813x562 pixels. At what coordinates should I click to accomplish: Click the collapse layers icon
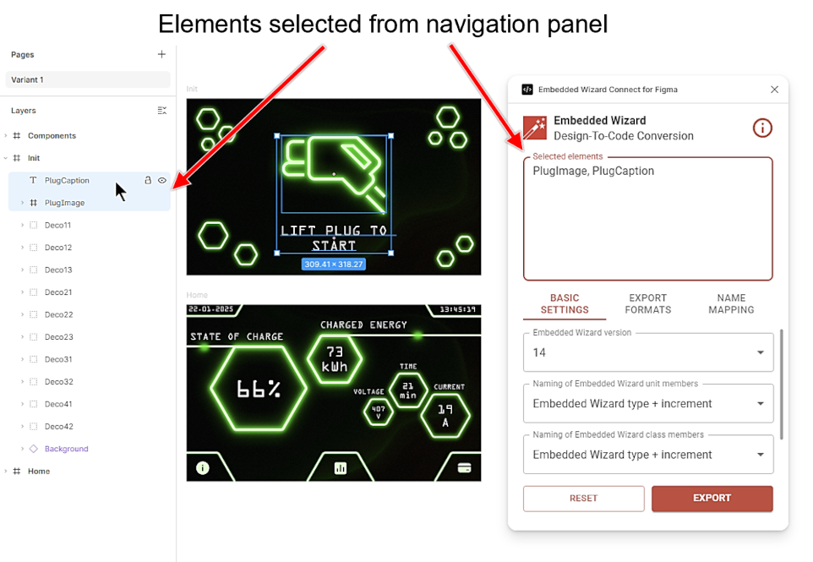tap(161, 111)
